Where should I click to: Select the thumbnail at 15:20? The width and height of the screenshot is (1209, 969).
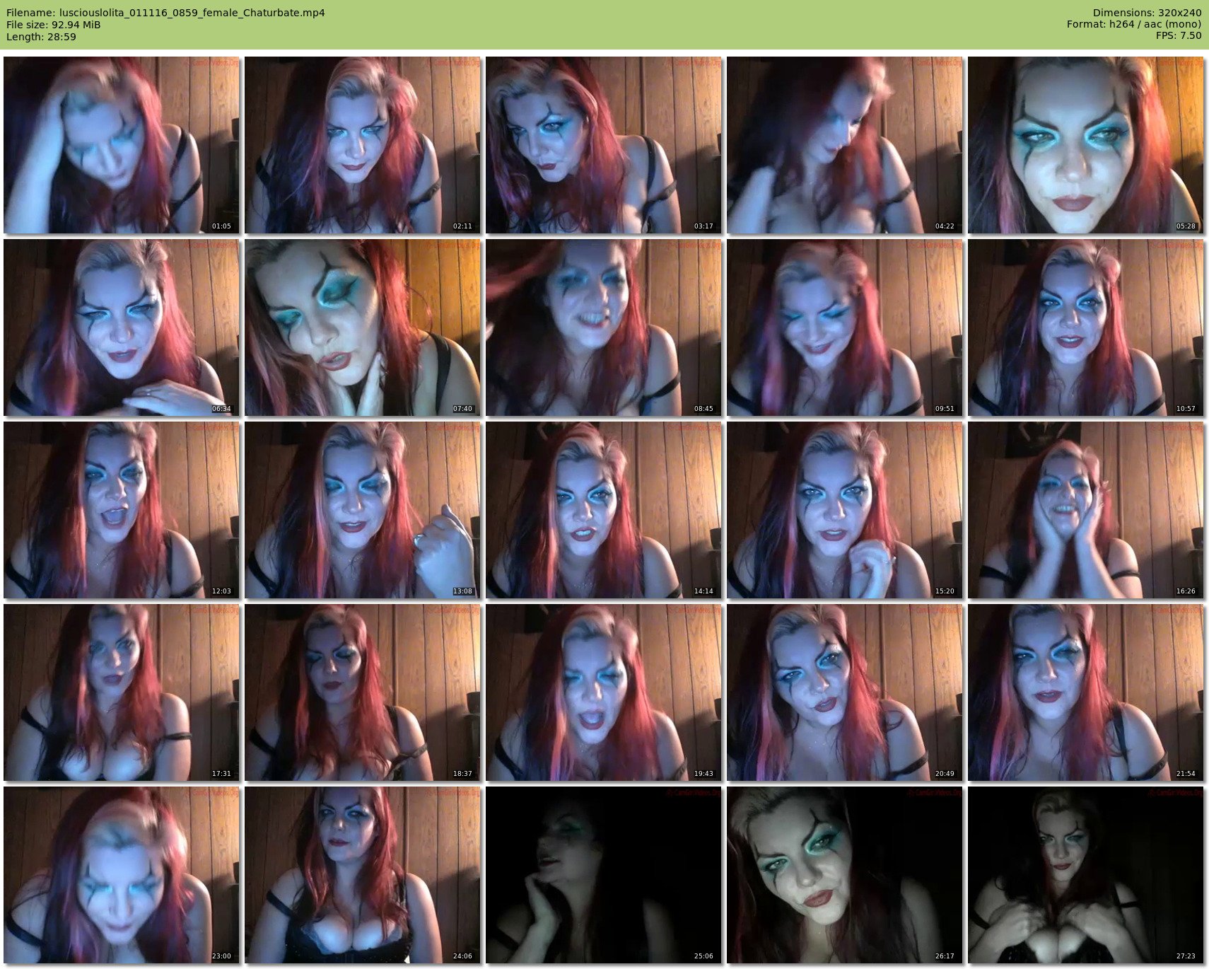[x=845, y=510]
